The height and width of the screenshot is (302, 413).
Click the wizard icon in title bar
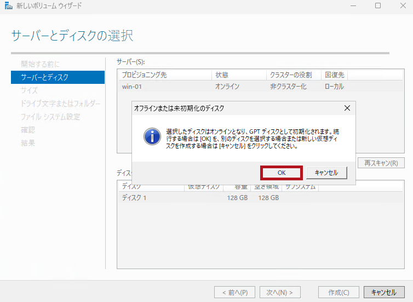coord(7,5)
